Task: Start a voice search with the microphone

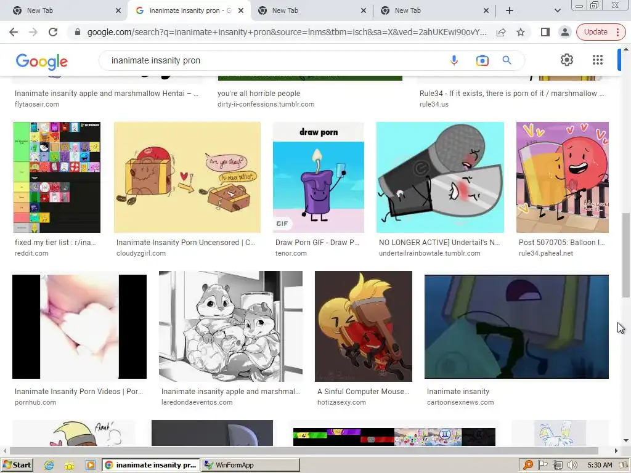Action: point(454,60)
